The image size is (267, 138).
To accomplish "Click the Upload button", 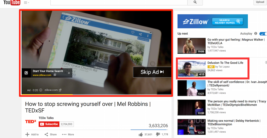I will [x=260, y=2].
